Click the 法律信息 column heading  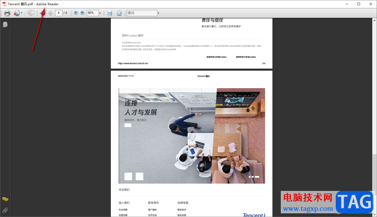(183, 203)
